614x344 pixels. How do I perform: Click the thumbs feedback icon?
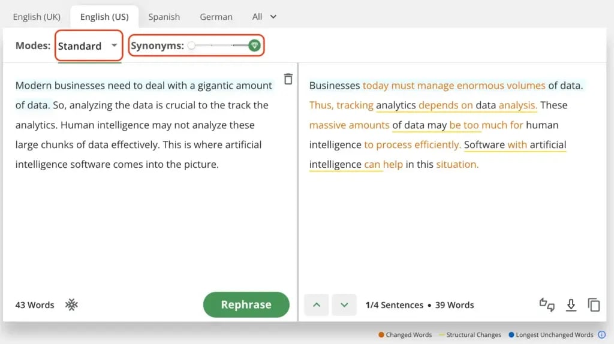point(547,305)
